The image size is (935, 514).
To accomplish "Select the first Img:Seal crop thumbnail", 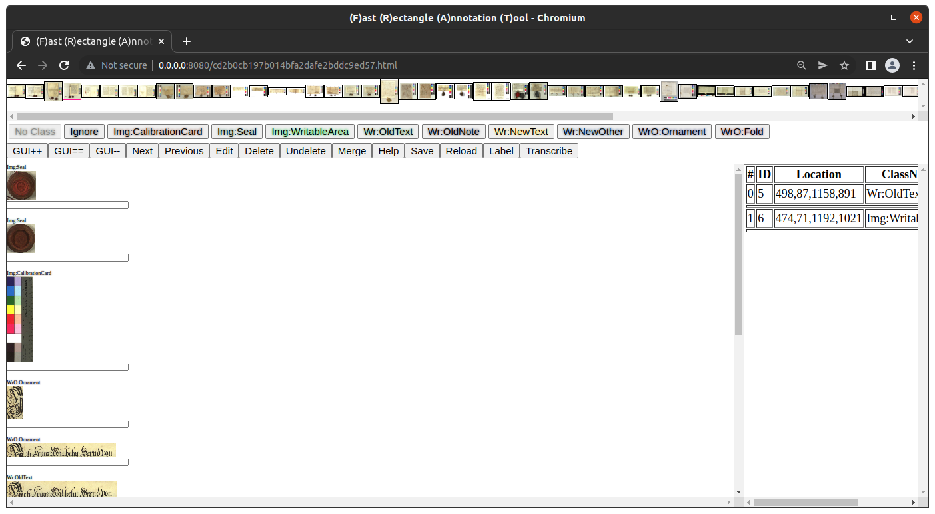I will coord(21,186).
